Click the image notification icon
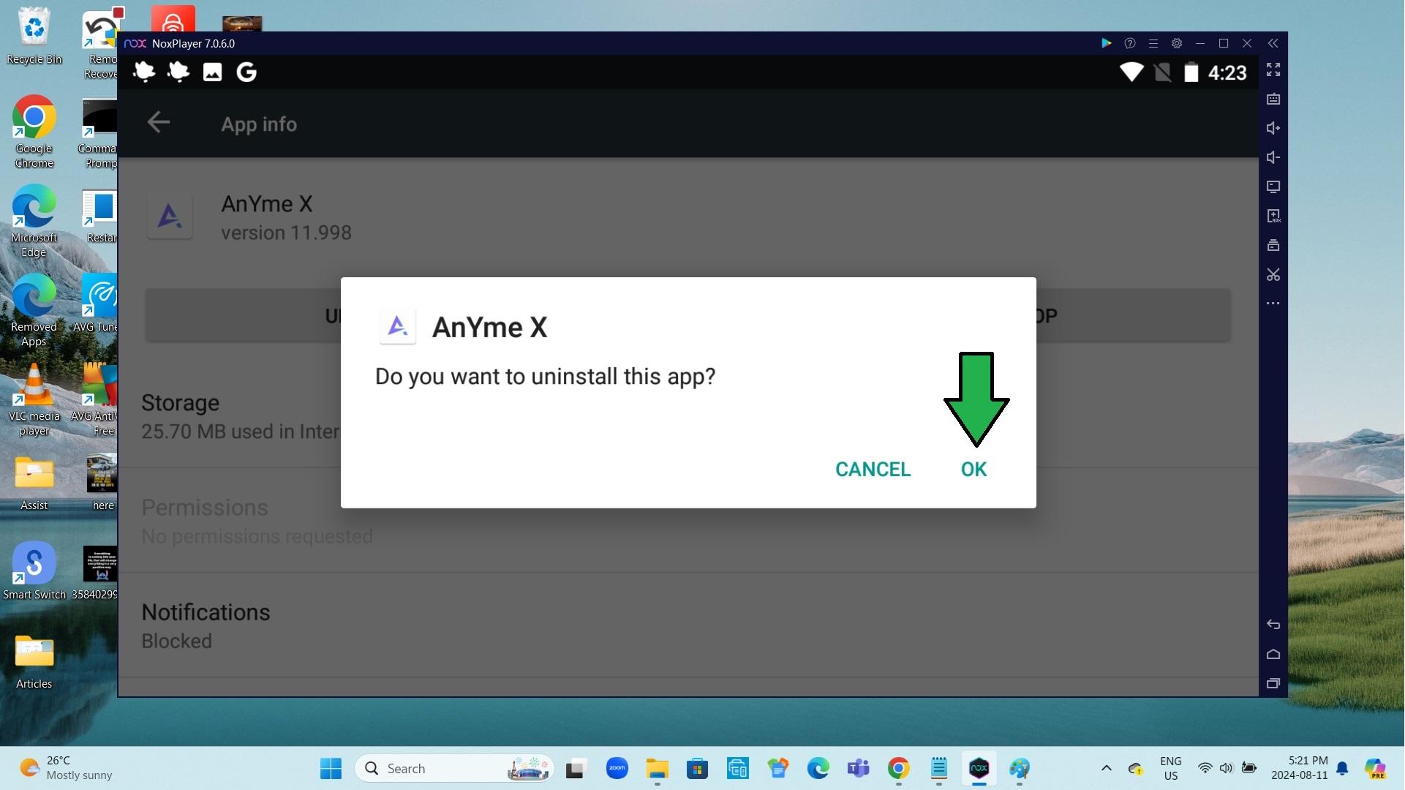The image size is (1405, 790). 212,72
